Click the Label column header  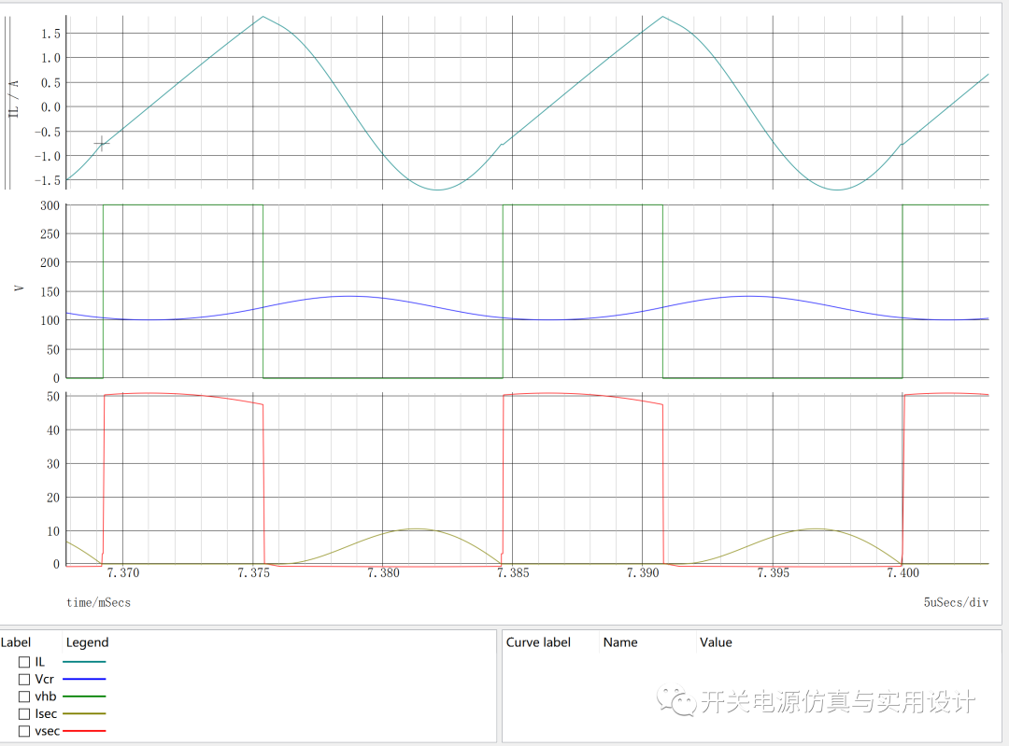tap(16, 642)
